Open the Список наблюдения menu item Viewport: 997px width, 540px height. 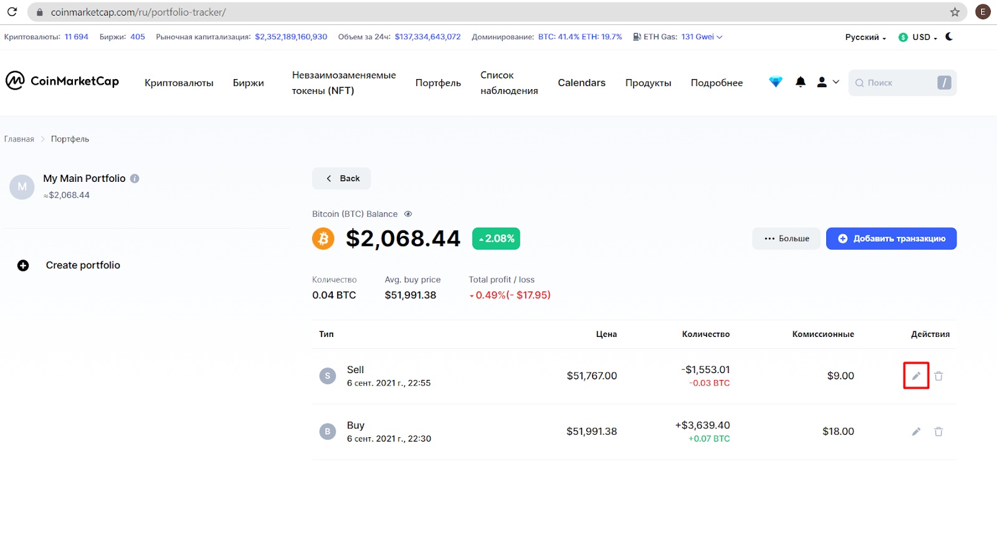(509, 83)
